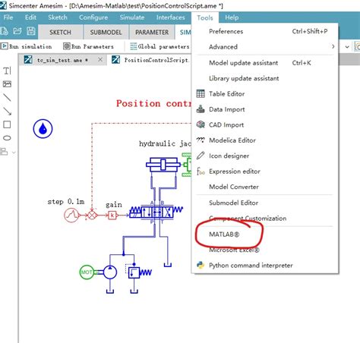The height and width of the screenshot is (343, 360).
Task: Switch to the SUBMODEL mode tab
Action: 106,33
